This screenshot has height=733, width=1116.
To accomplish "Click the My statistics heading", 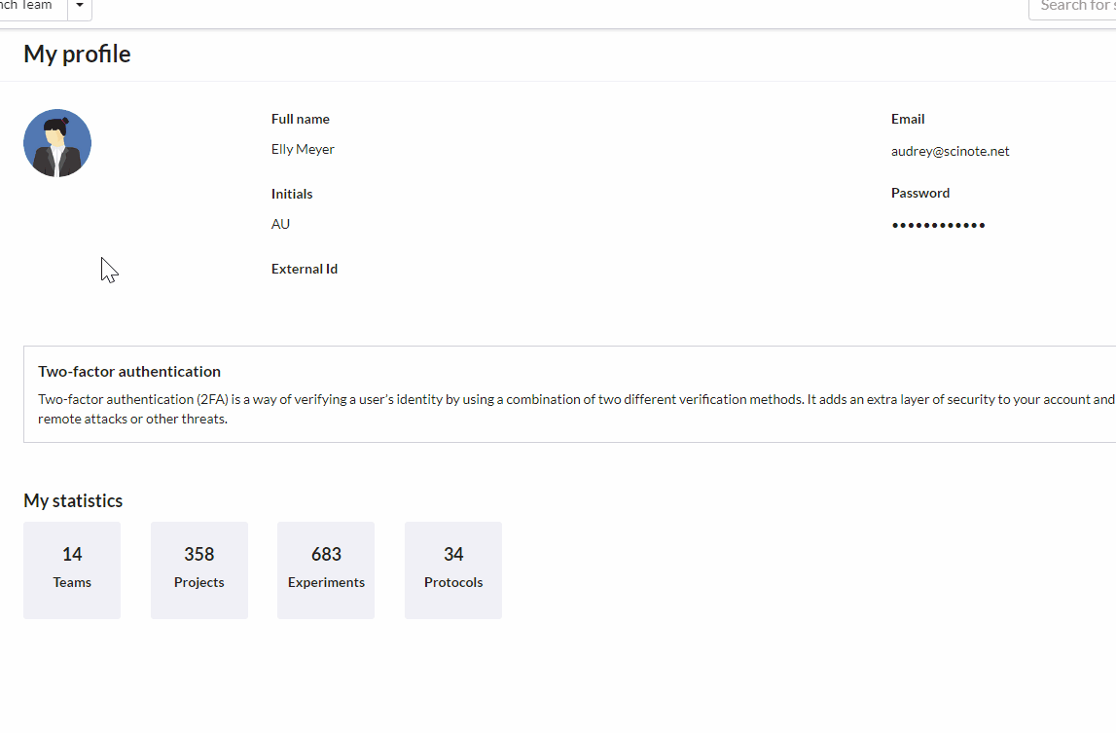I will pos(73,500).
